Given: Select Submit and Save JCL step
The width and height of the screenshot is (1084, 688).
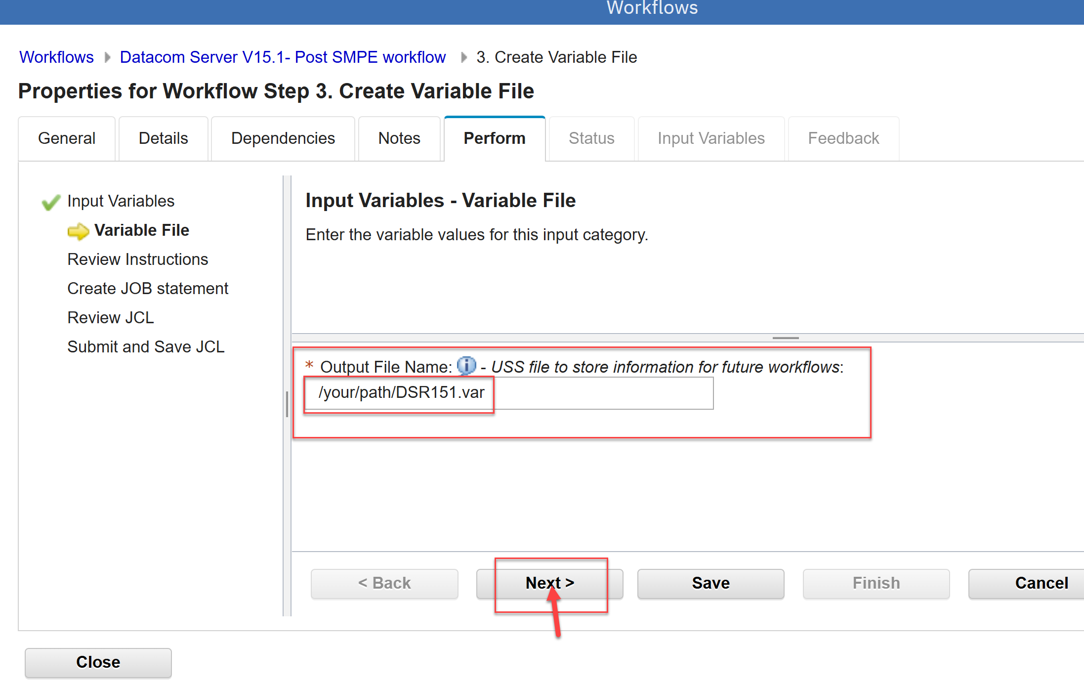Looking at the screenshot, I should click(x=146, y=347).
